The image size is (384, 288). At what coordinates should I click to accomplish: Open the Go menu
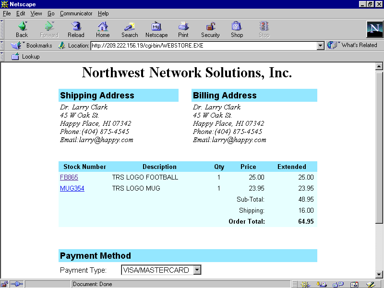pyautogui.click(x=51, y=13)
